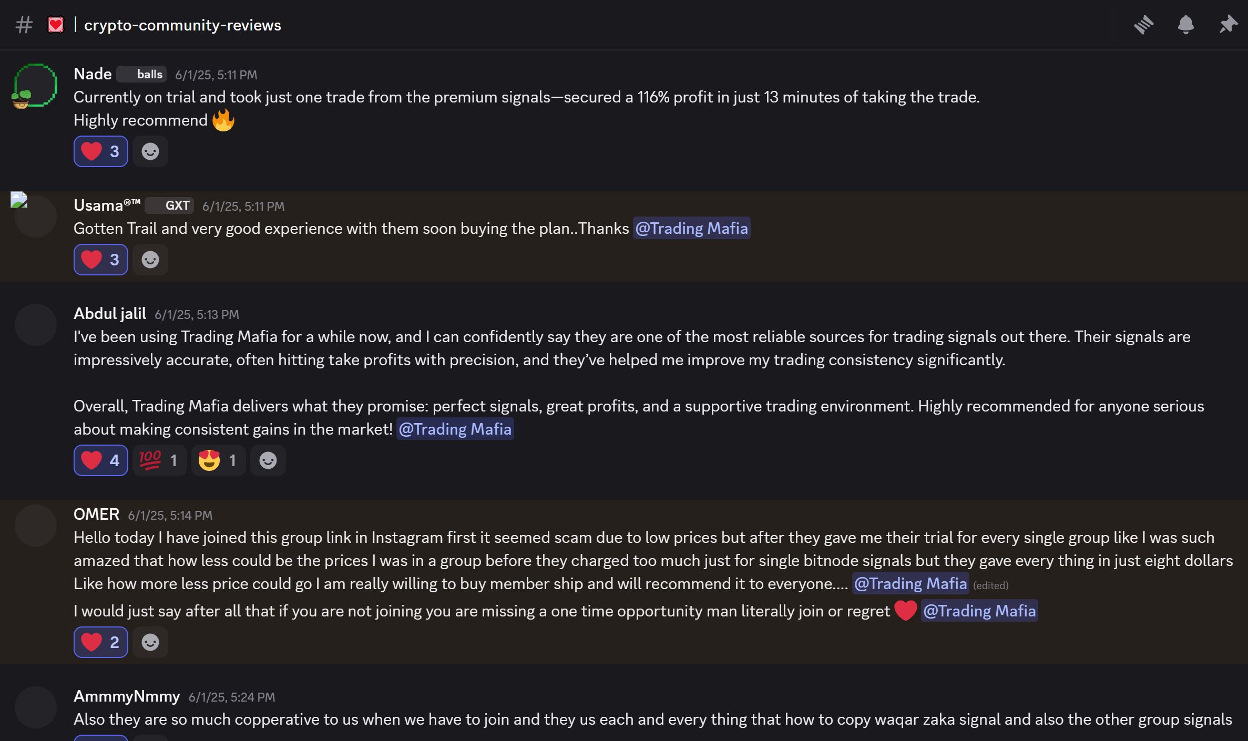Add reaction to Nade's message
Screen dimensions: 1248x741
coord(150,151)
